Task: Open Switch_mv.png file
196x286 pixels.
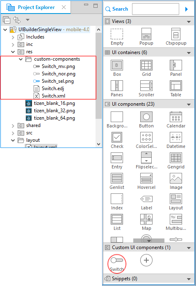Action: click(x=54, y=66)
